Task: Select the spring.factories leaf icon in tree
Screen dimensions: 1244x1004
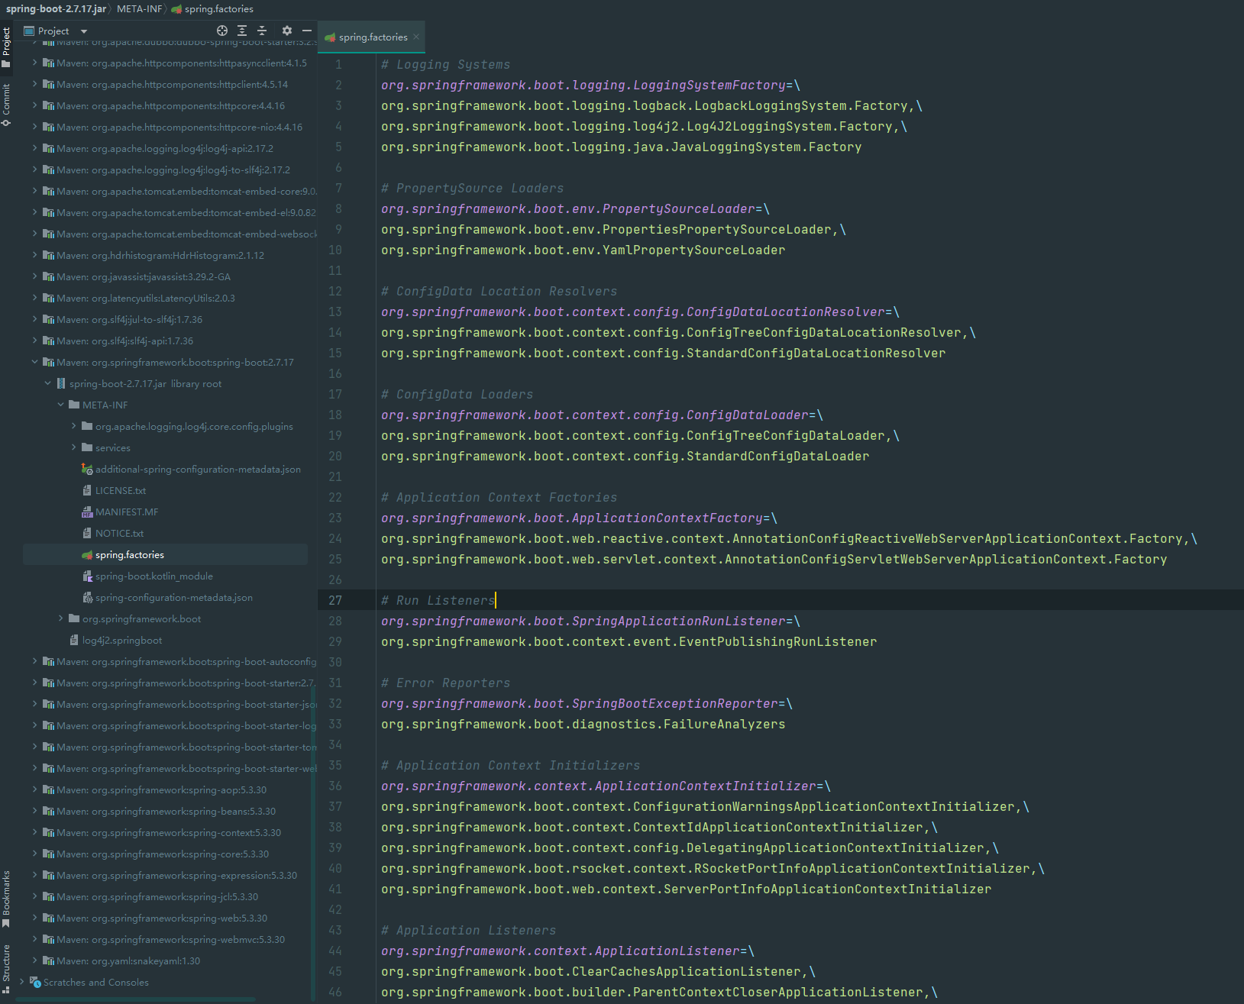Action: 87,554
